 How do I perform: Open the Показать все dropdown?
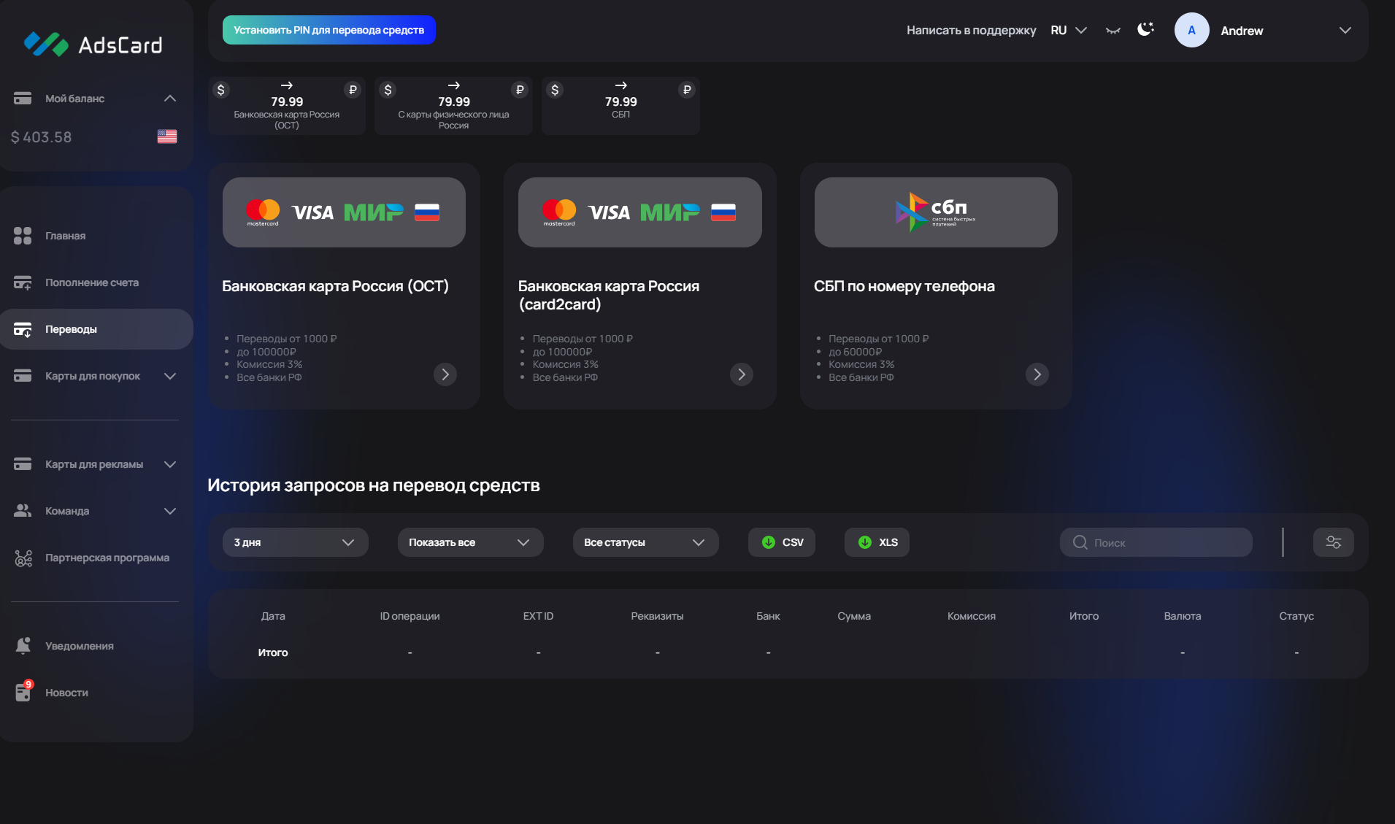471,542
